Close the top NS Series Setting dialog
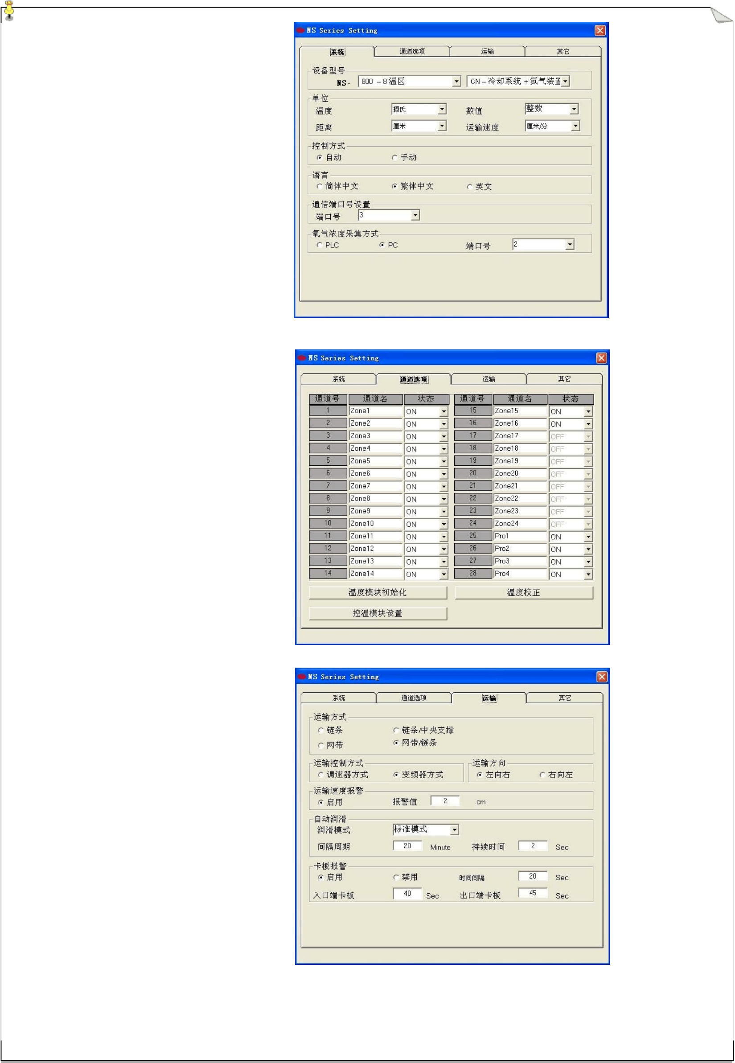Viewport: 735px width, 1063px height. [600, 30]
